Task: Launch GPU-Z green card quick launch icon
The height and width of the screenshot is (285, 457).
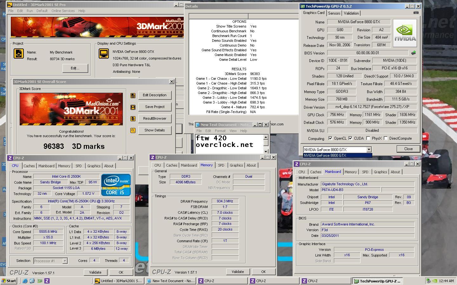Action: click(x=40, y=281)
